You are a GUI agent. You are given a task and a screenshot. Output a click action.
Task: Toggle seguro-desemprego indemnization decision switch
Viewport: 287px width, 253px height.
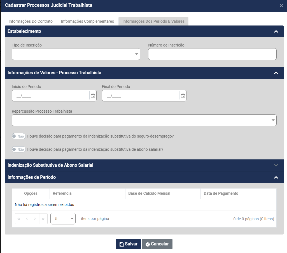[x=19, y=136]
